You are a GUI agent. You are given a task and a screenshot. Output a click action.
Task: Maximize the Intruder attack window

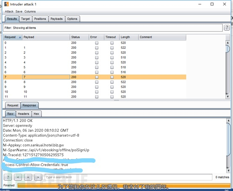point(212,4)
